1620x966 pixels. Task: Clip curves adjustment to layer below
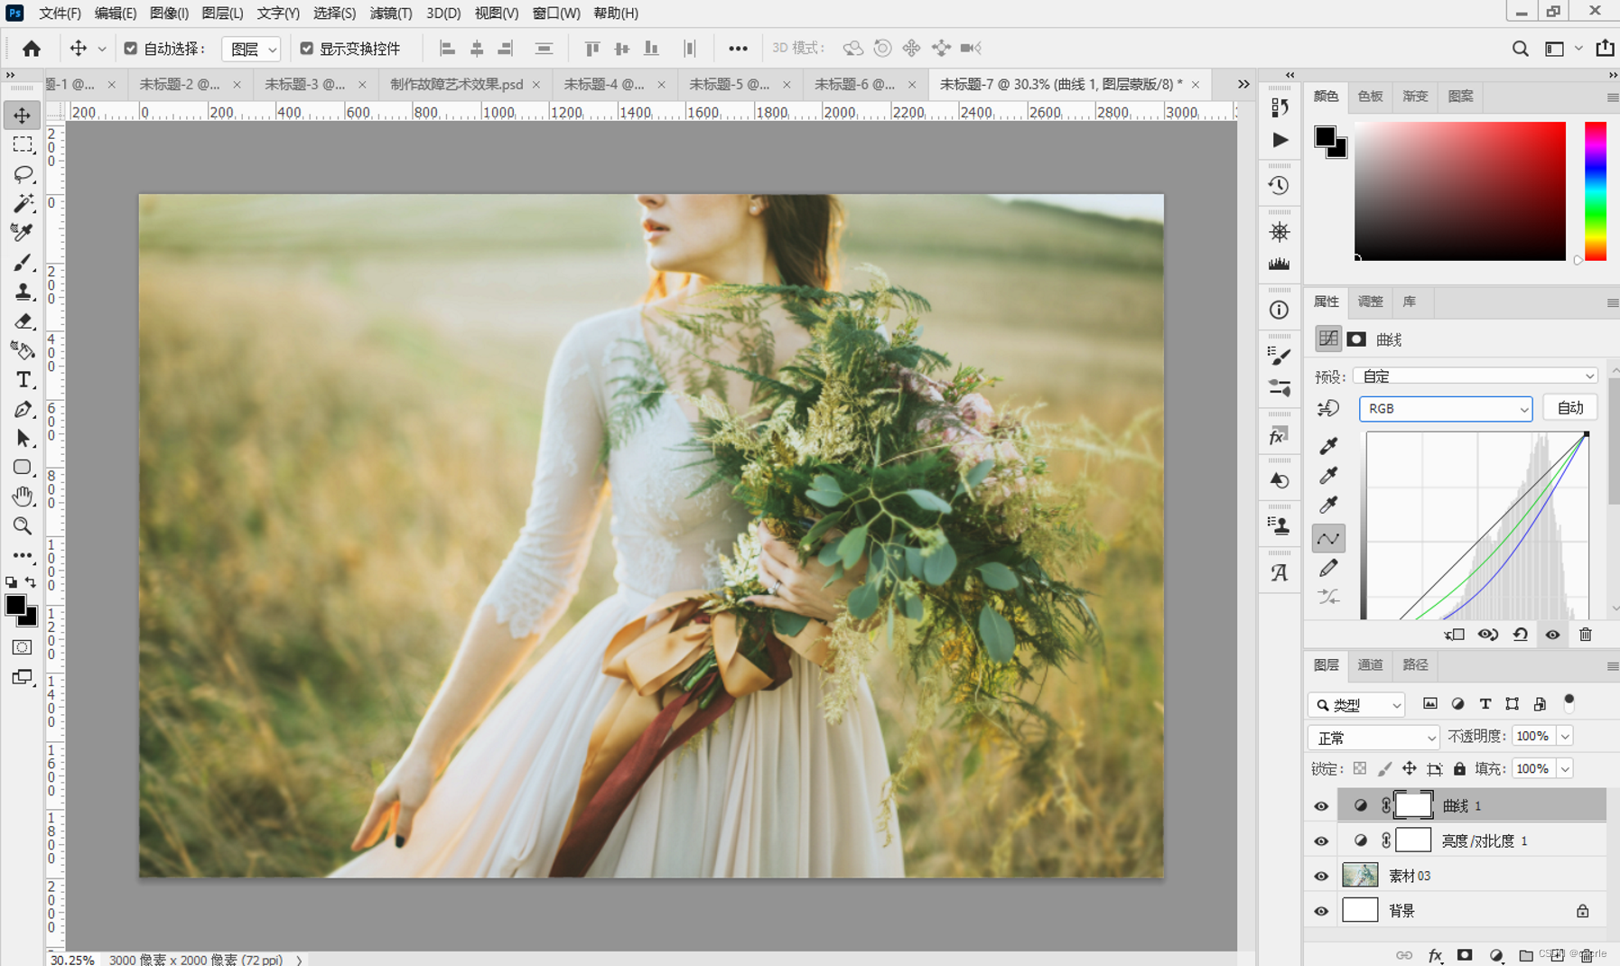tap(1454, 635)
